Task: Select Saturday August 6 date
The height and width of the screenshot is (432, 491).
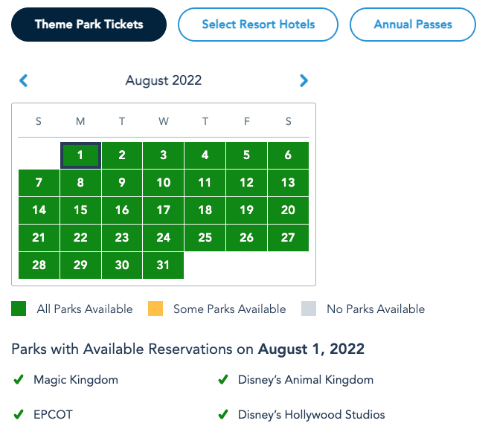Action: 288,155
